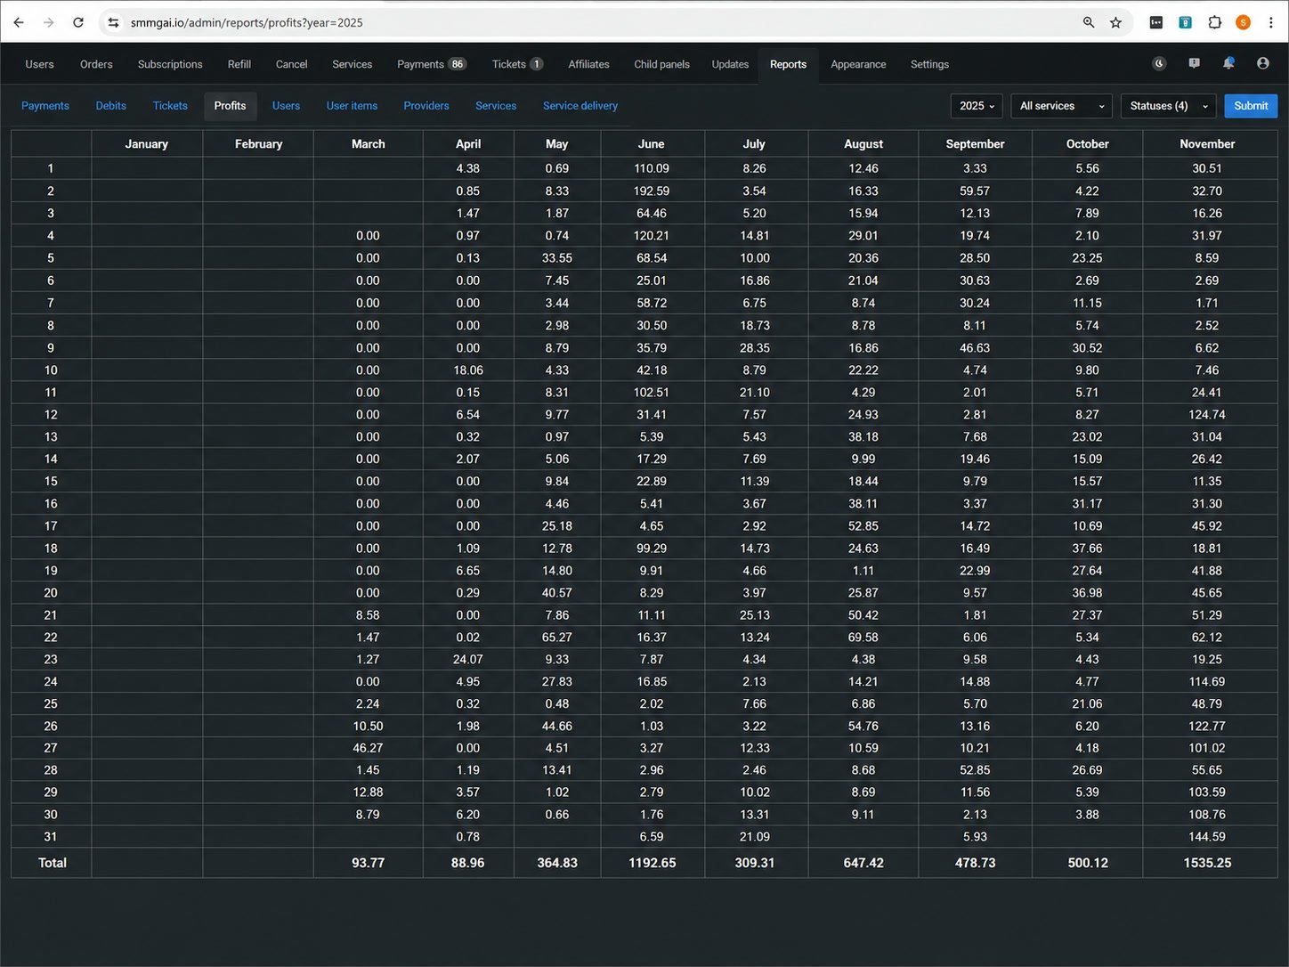Click the November total 1535.25
Screen dimensions: 1289x967
1207,863
